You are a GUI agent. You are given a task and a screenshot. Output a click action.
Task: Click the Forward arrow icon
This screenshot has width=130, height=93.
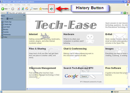(13, 9)
